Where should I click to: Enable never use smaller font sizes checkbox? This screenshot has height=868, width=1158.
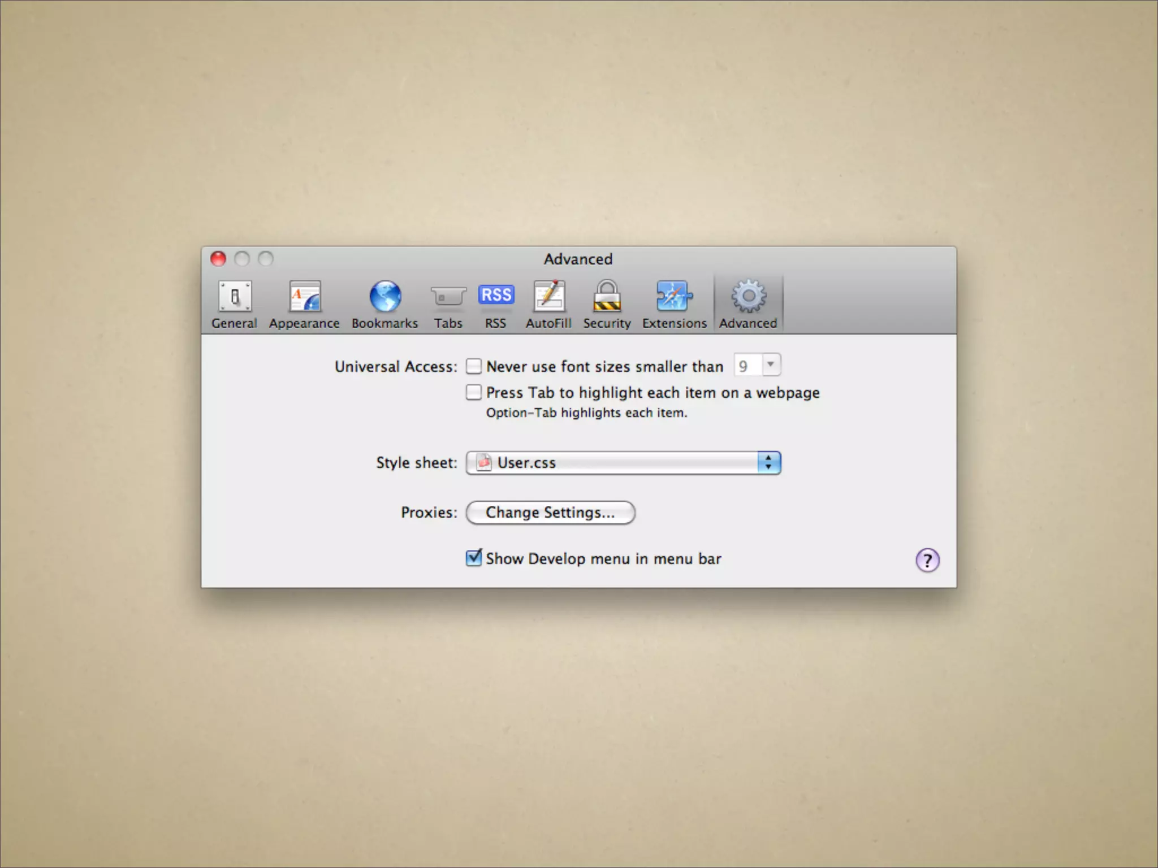click(x=473, y=366)
